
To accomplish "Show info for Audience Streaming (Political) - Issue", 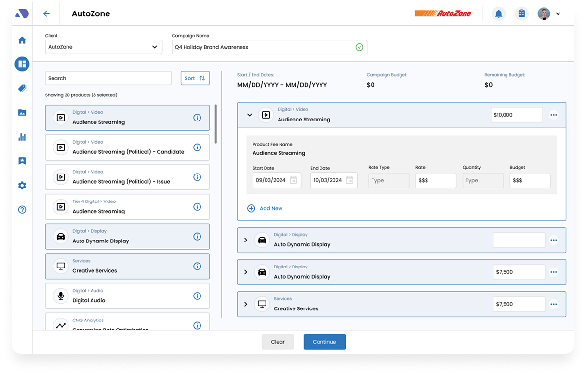I will click(x=197, y=177).
